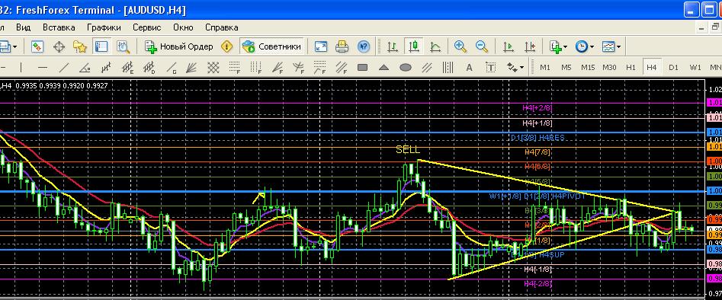Viewport: 722px width, 300px height.
Task: Select the active H4 timeframe button
Action: [652, 68]
